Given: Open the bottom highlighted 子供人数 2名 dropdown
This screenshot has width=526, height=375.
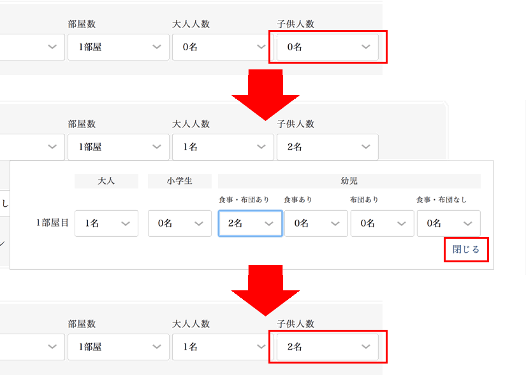Looking at the screenshot, I should coord(328,347).
